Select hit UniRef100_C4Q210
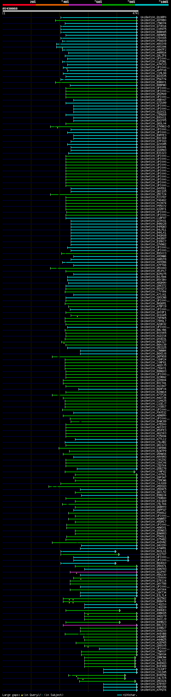The image size is (171, 697). click(x=153, y=605)
